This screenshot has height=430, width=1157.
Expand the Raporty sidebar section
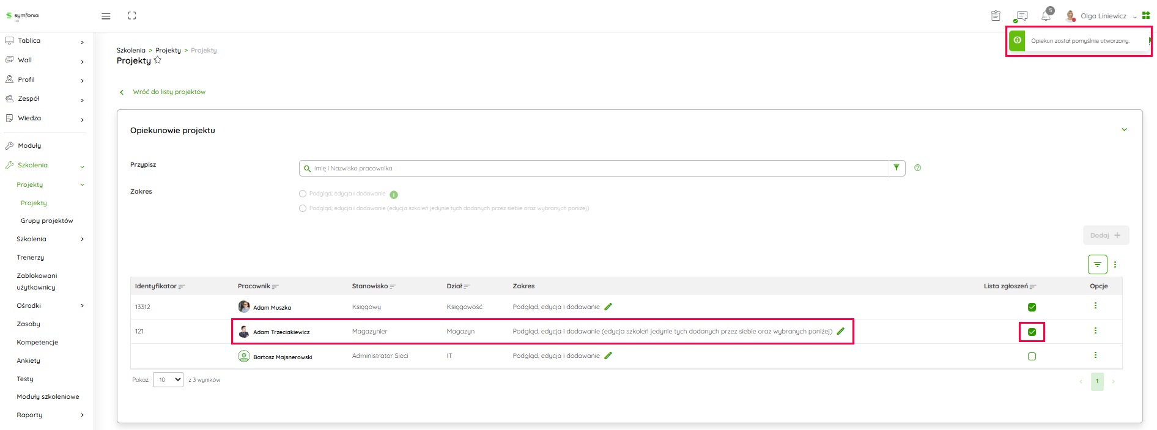(82, 415)
